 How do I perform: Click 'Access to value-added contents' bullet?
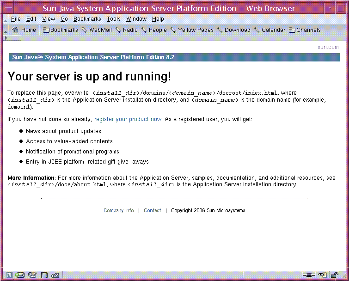pos(69,141)
